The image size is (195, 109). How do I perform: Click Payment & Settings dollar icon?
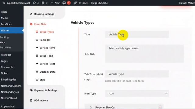31,90
